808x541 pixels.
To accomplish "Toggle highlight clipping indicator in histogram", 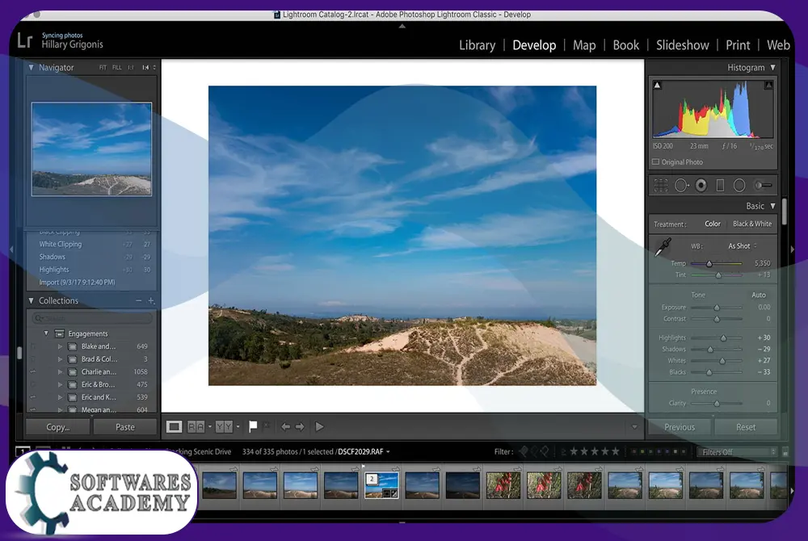I will click(768, 86).
